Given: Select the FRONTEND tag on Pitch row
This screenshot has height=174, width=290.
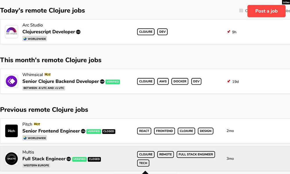Looking at the screenshot, I should 164,131.
